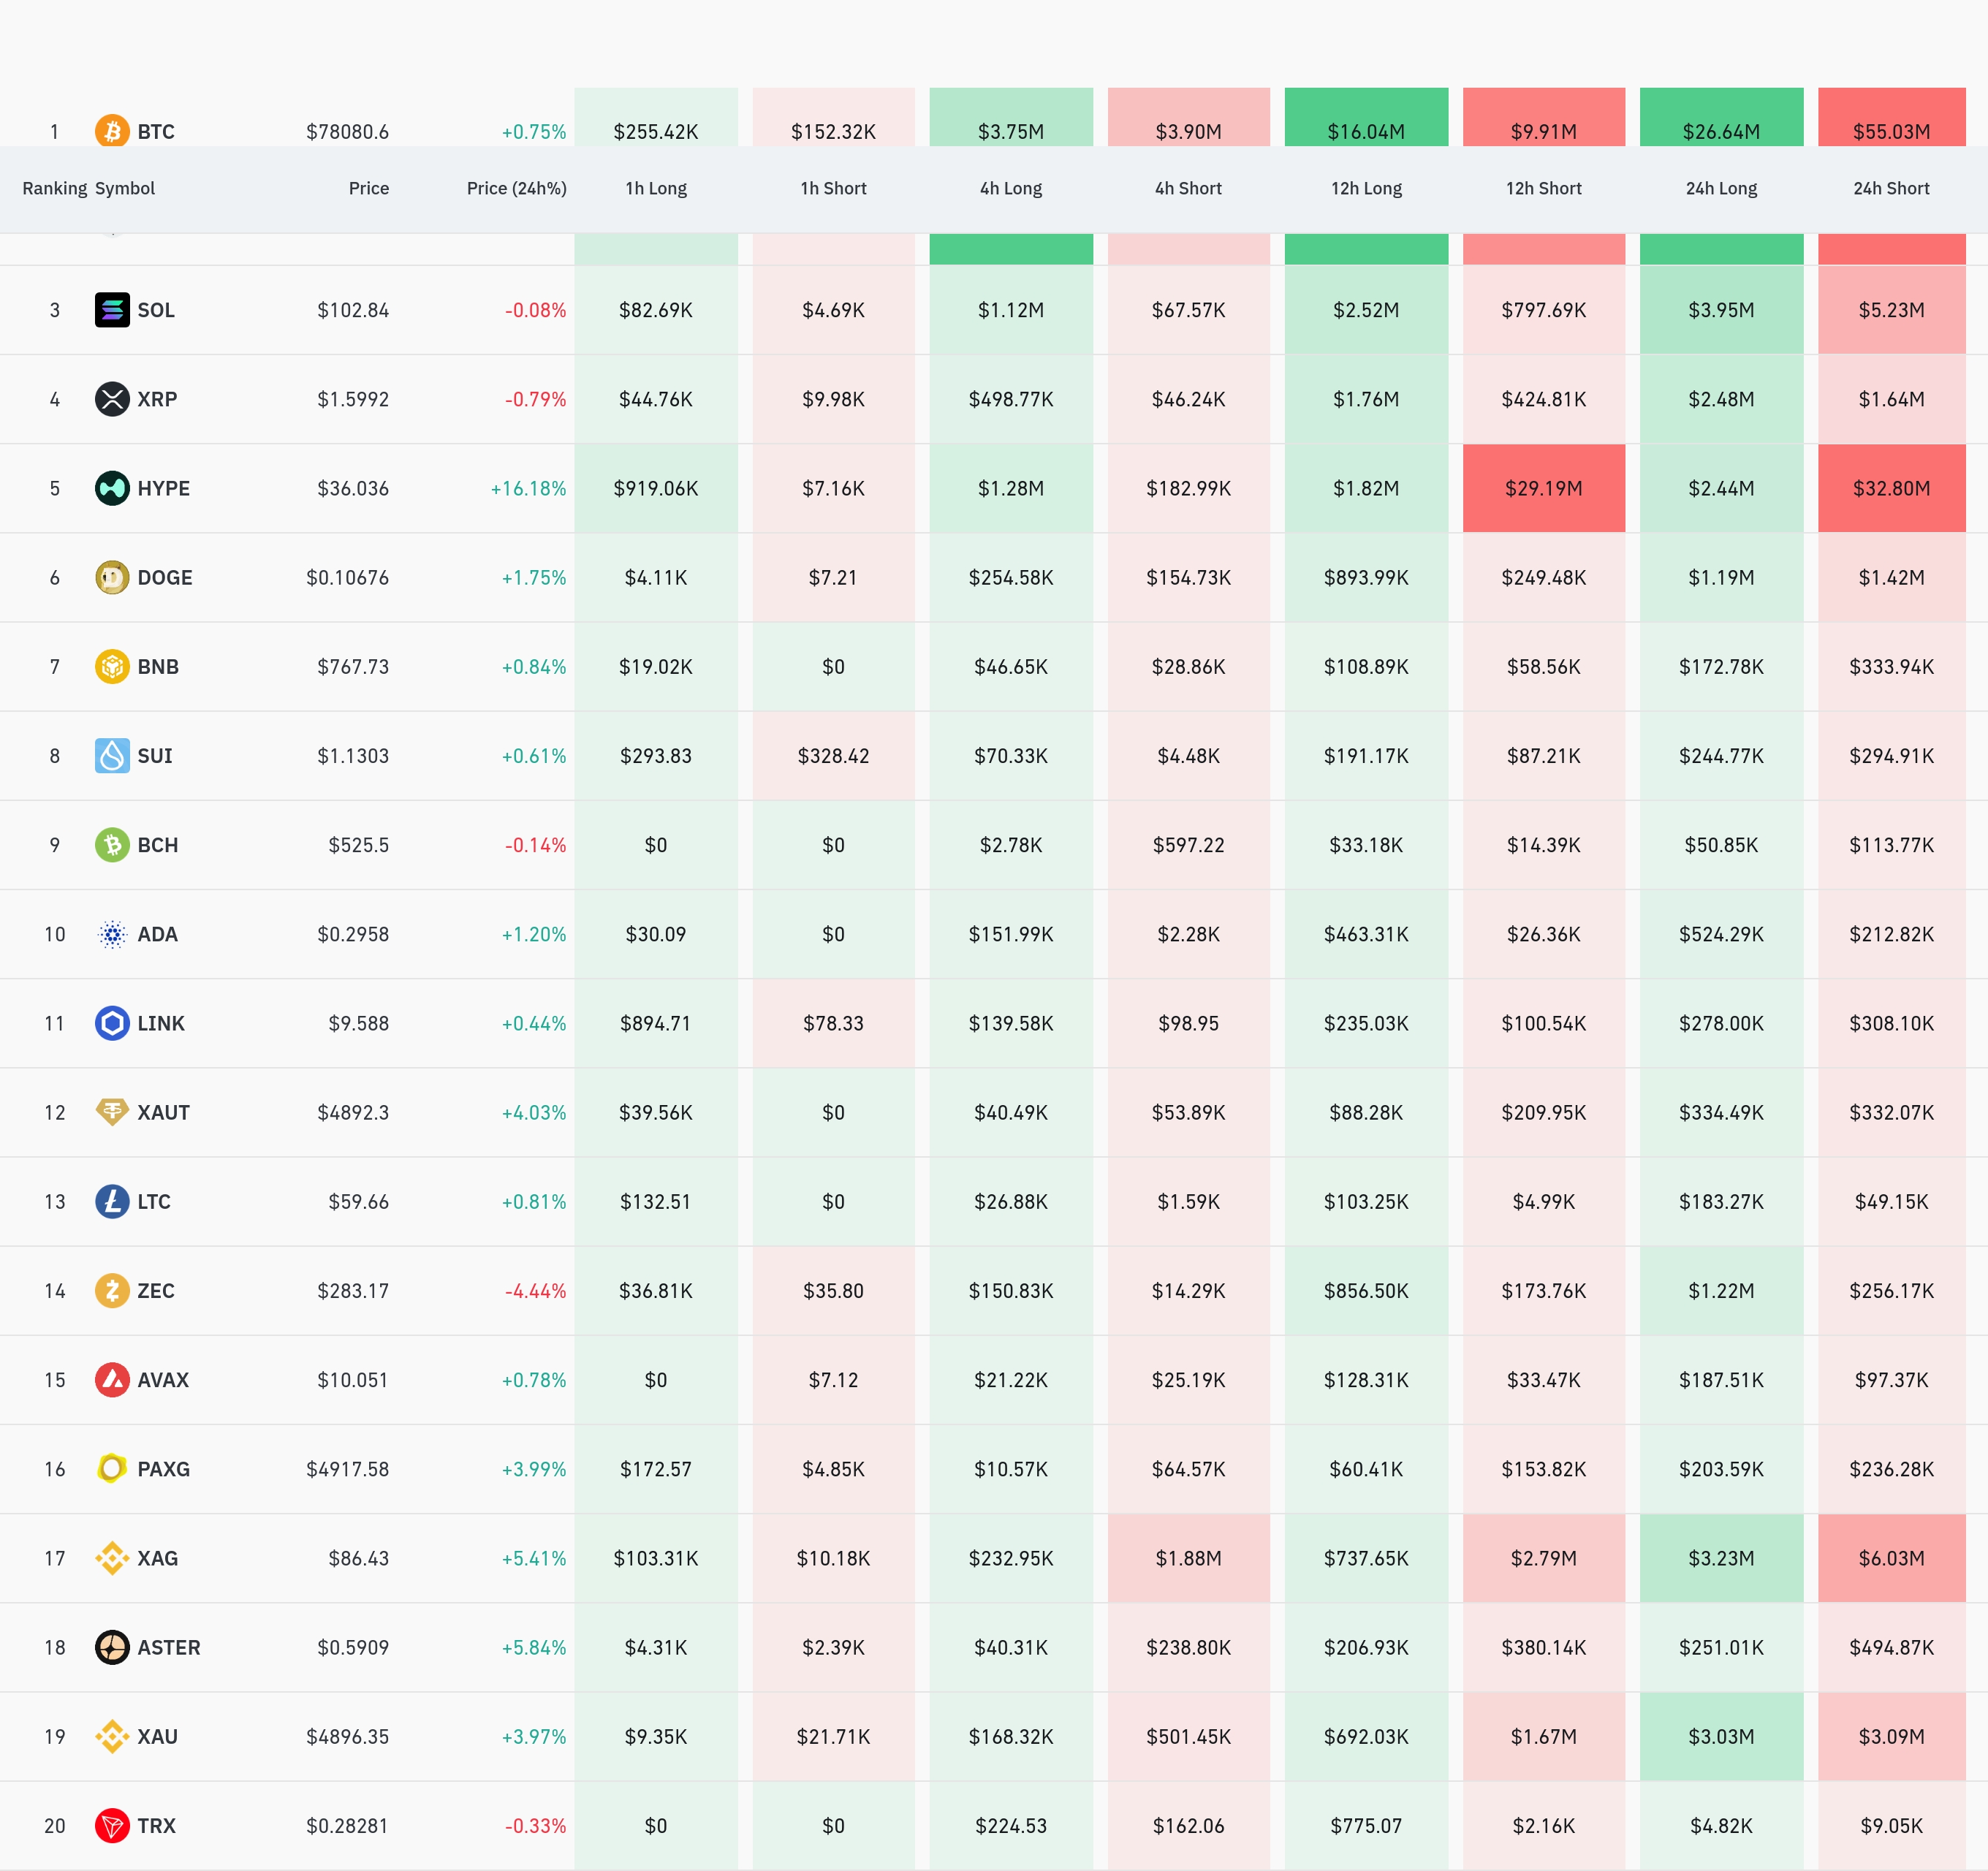
Task: Click the BNB coin icon
Action: pyautogui.click(x=112, y=666)
